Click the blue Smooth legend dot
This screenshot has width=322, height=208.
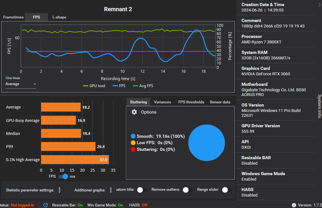click(133, 136)
